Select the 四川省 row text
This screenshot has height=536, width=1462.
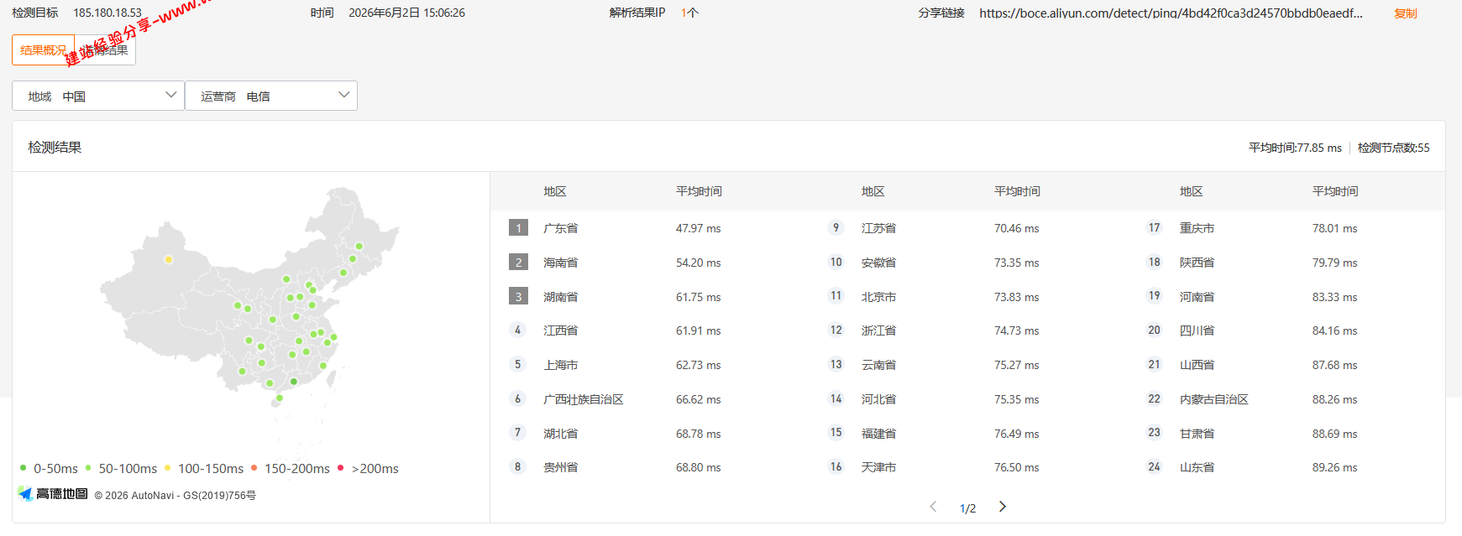(x=1197, y=330)
